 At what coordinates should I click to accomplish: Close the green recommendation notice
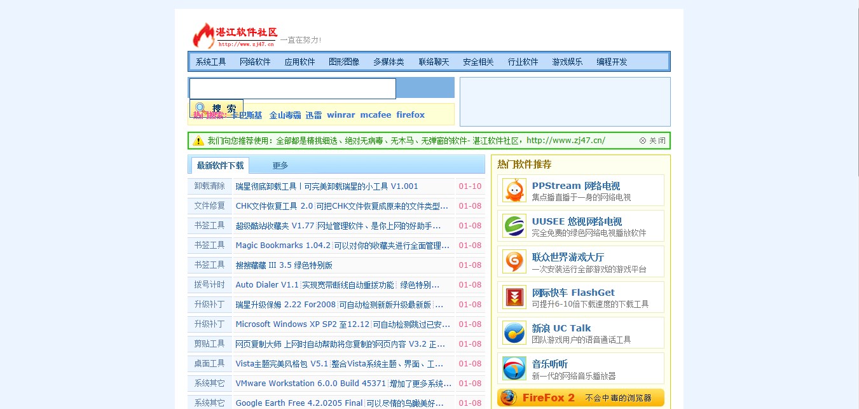(652, 141)
